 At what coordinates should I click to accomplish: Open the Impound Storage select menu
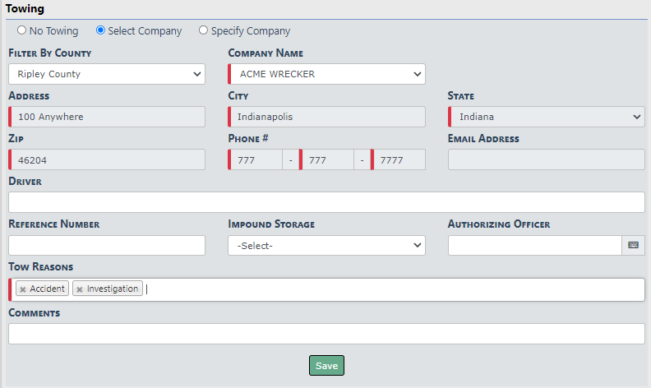326,245
